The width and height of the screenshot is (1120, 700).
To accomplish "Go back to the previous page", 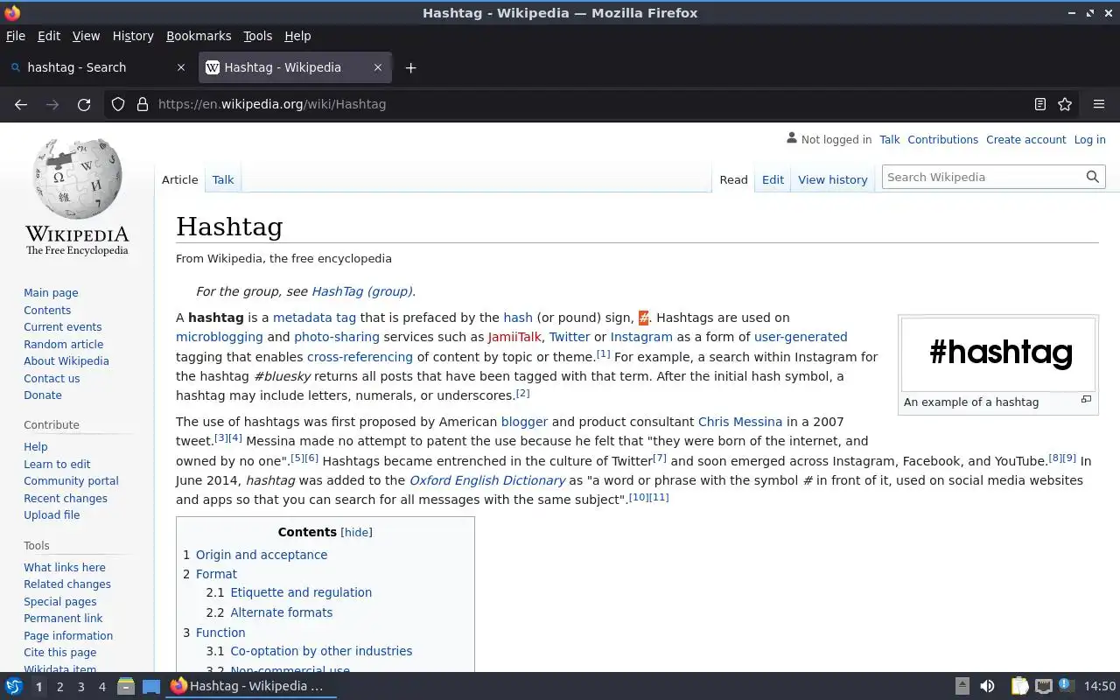I will coord(21,104).
